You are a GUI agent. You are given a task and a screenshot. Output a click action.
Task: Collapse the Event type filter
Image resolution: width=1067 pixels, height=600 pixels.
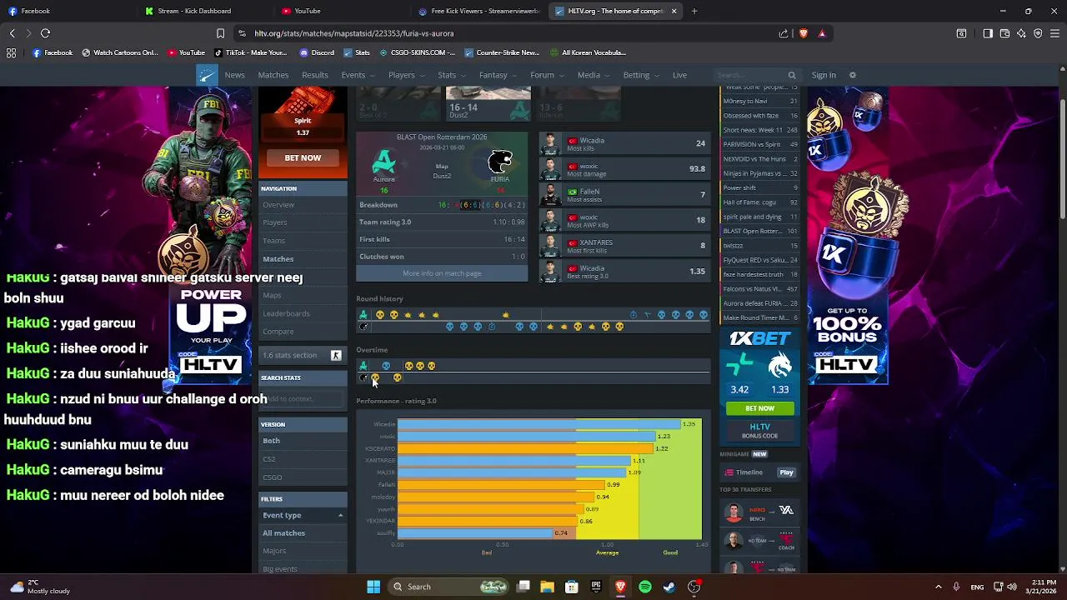(x=303, y=515)
